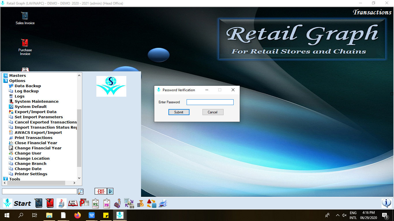Select Change Location option
The width and height of the screenshot is (394, 221).
coord(32,158)
